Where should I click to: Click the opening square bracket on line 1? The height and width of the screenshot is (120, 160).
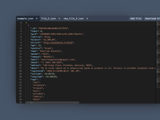click(26, 23)
